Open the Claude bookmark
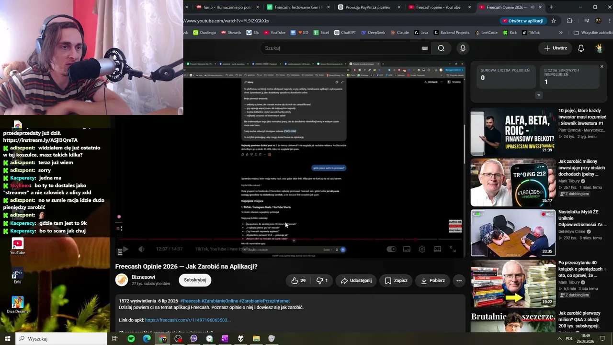Screen dimensions: 613x345 (x=399, y=33)
